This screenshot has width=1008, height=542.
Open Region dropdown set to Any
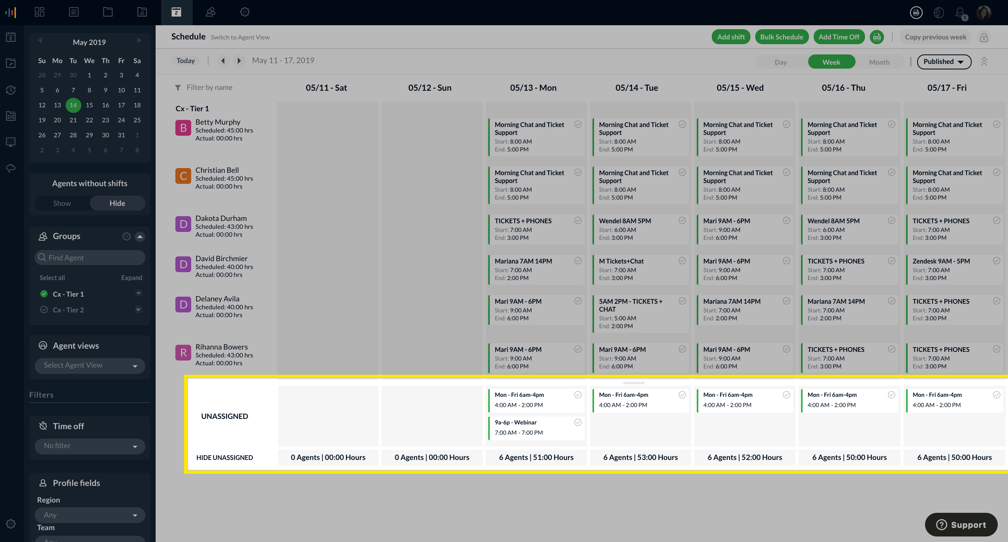[x=90, y=515]
